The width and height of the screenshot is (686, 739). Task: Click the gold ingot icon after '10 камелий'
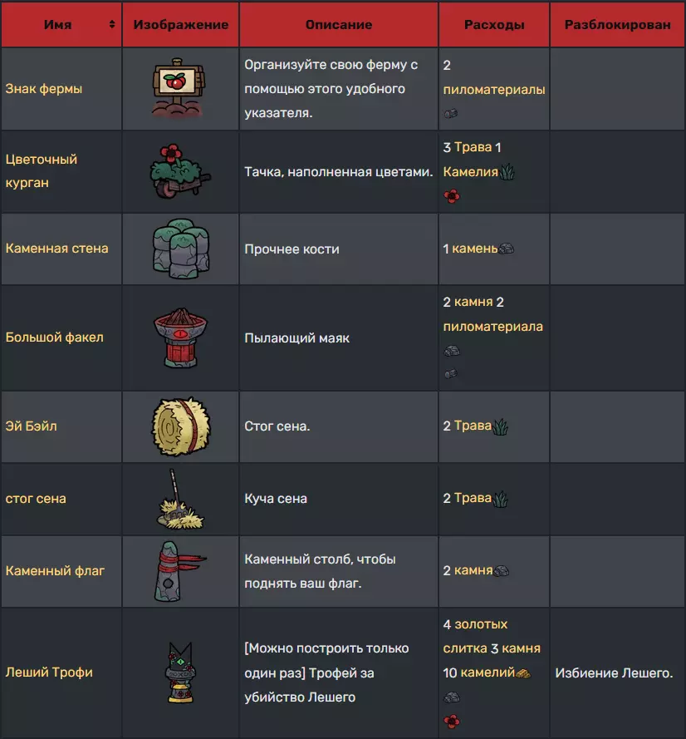[523, 672]
